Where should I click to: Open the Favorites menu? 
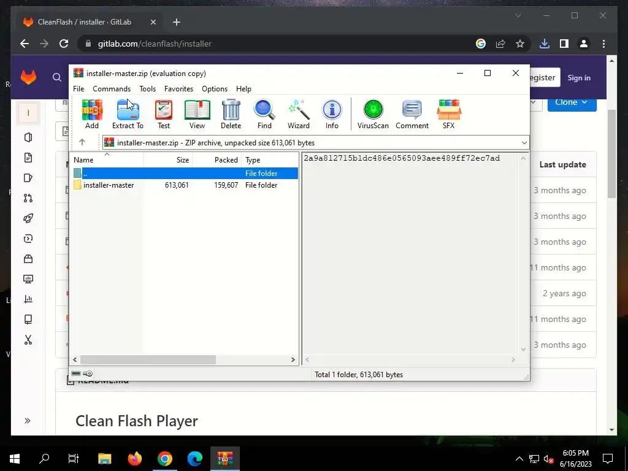coord(178,89)
